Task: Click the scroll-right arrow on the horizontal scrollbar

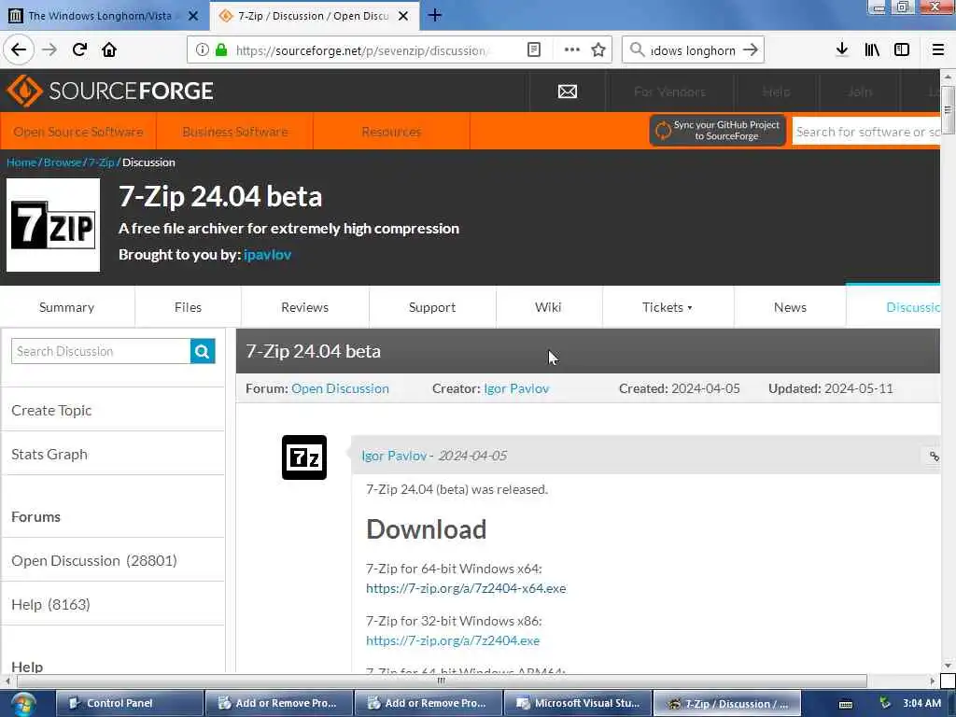Action: (x=933, y=681)
